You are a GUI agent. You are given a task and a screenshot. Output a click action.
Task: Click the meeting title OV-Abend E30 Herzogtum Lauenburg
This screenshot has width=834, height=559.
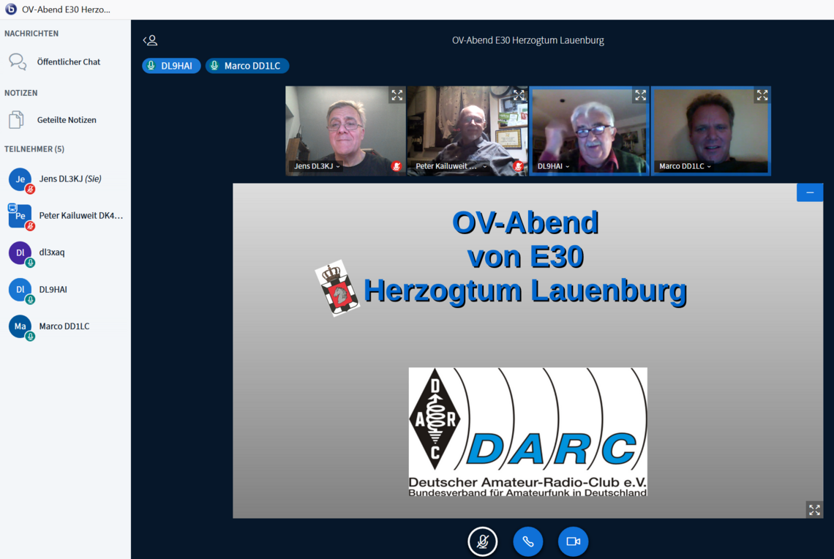(x=527, y=40)
